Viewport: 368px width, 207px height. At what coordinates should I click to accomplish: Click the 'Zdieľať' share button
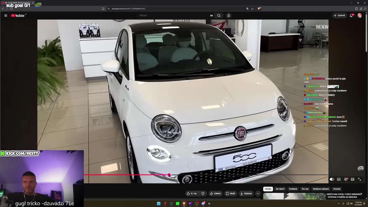[x=215, y=193]
